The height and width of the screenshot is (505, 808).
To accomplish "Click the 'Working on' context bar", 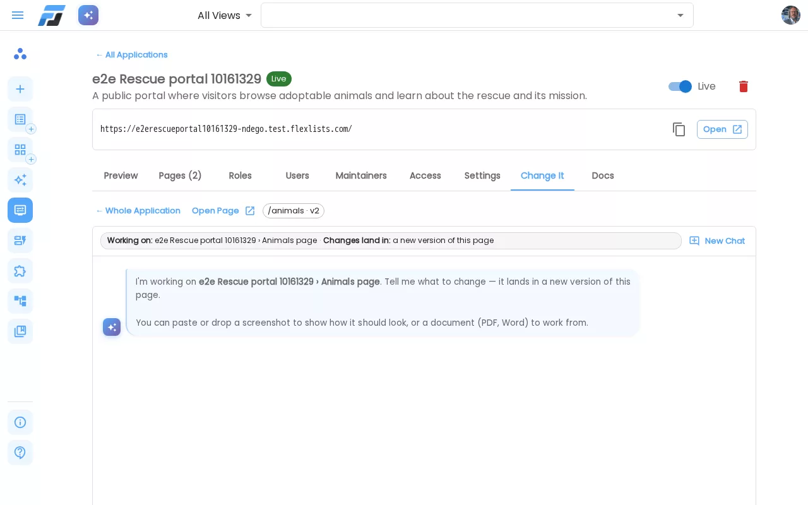I will tap(391, 241).
